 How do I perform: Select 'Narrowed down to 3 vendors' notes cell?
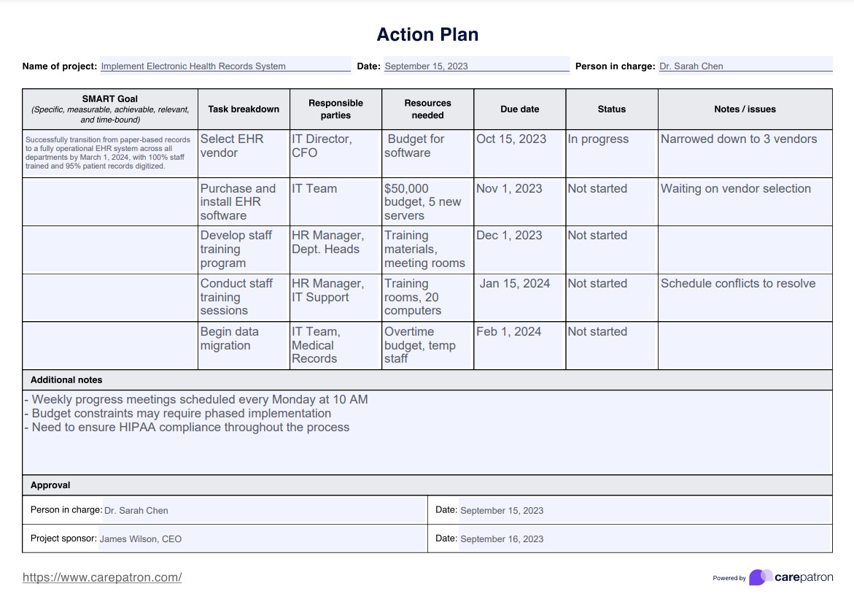pos(745,153)
